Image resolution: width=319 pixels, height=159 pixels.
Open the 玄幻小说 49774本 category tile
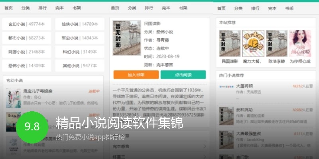[x=27, y=24]
